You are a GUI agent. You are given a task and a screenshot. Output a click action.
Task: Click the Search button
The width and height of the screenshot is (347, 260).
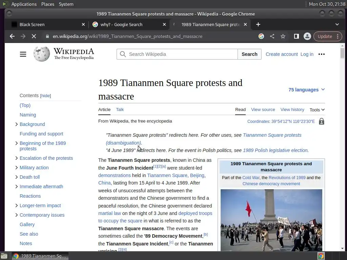coord(249,54)
